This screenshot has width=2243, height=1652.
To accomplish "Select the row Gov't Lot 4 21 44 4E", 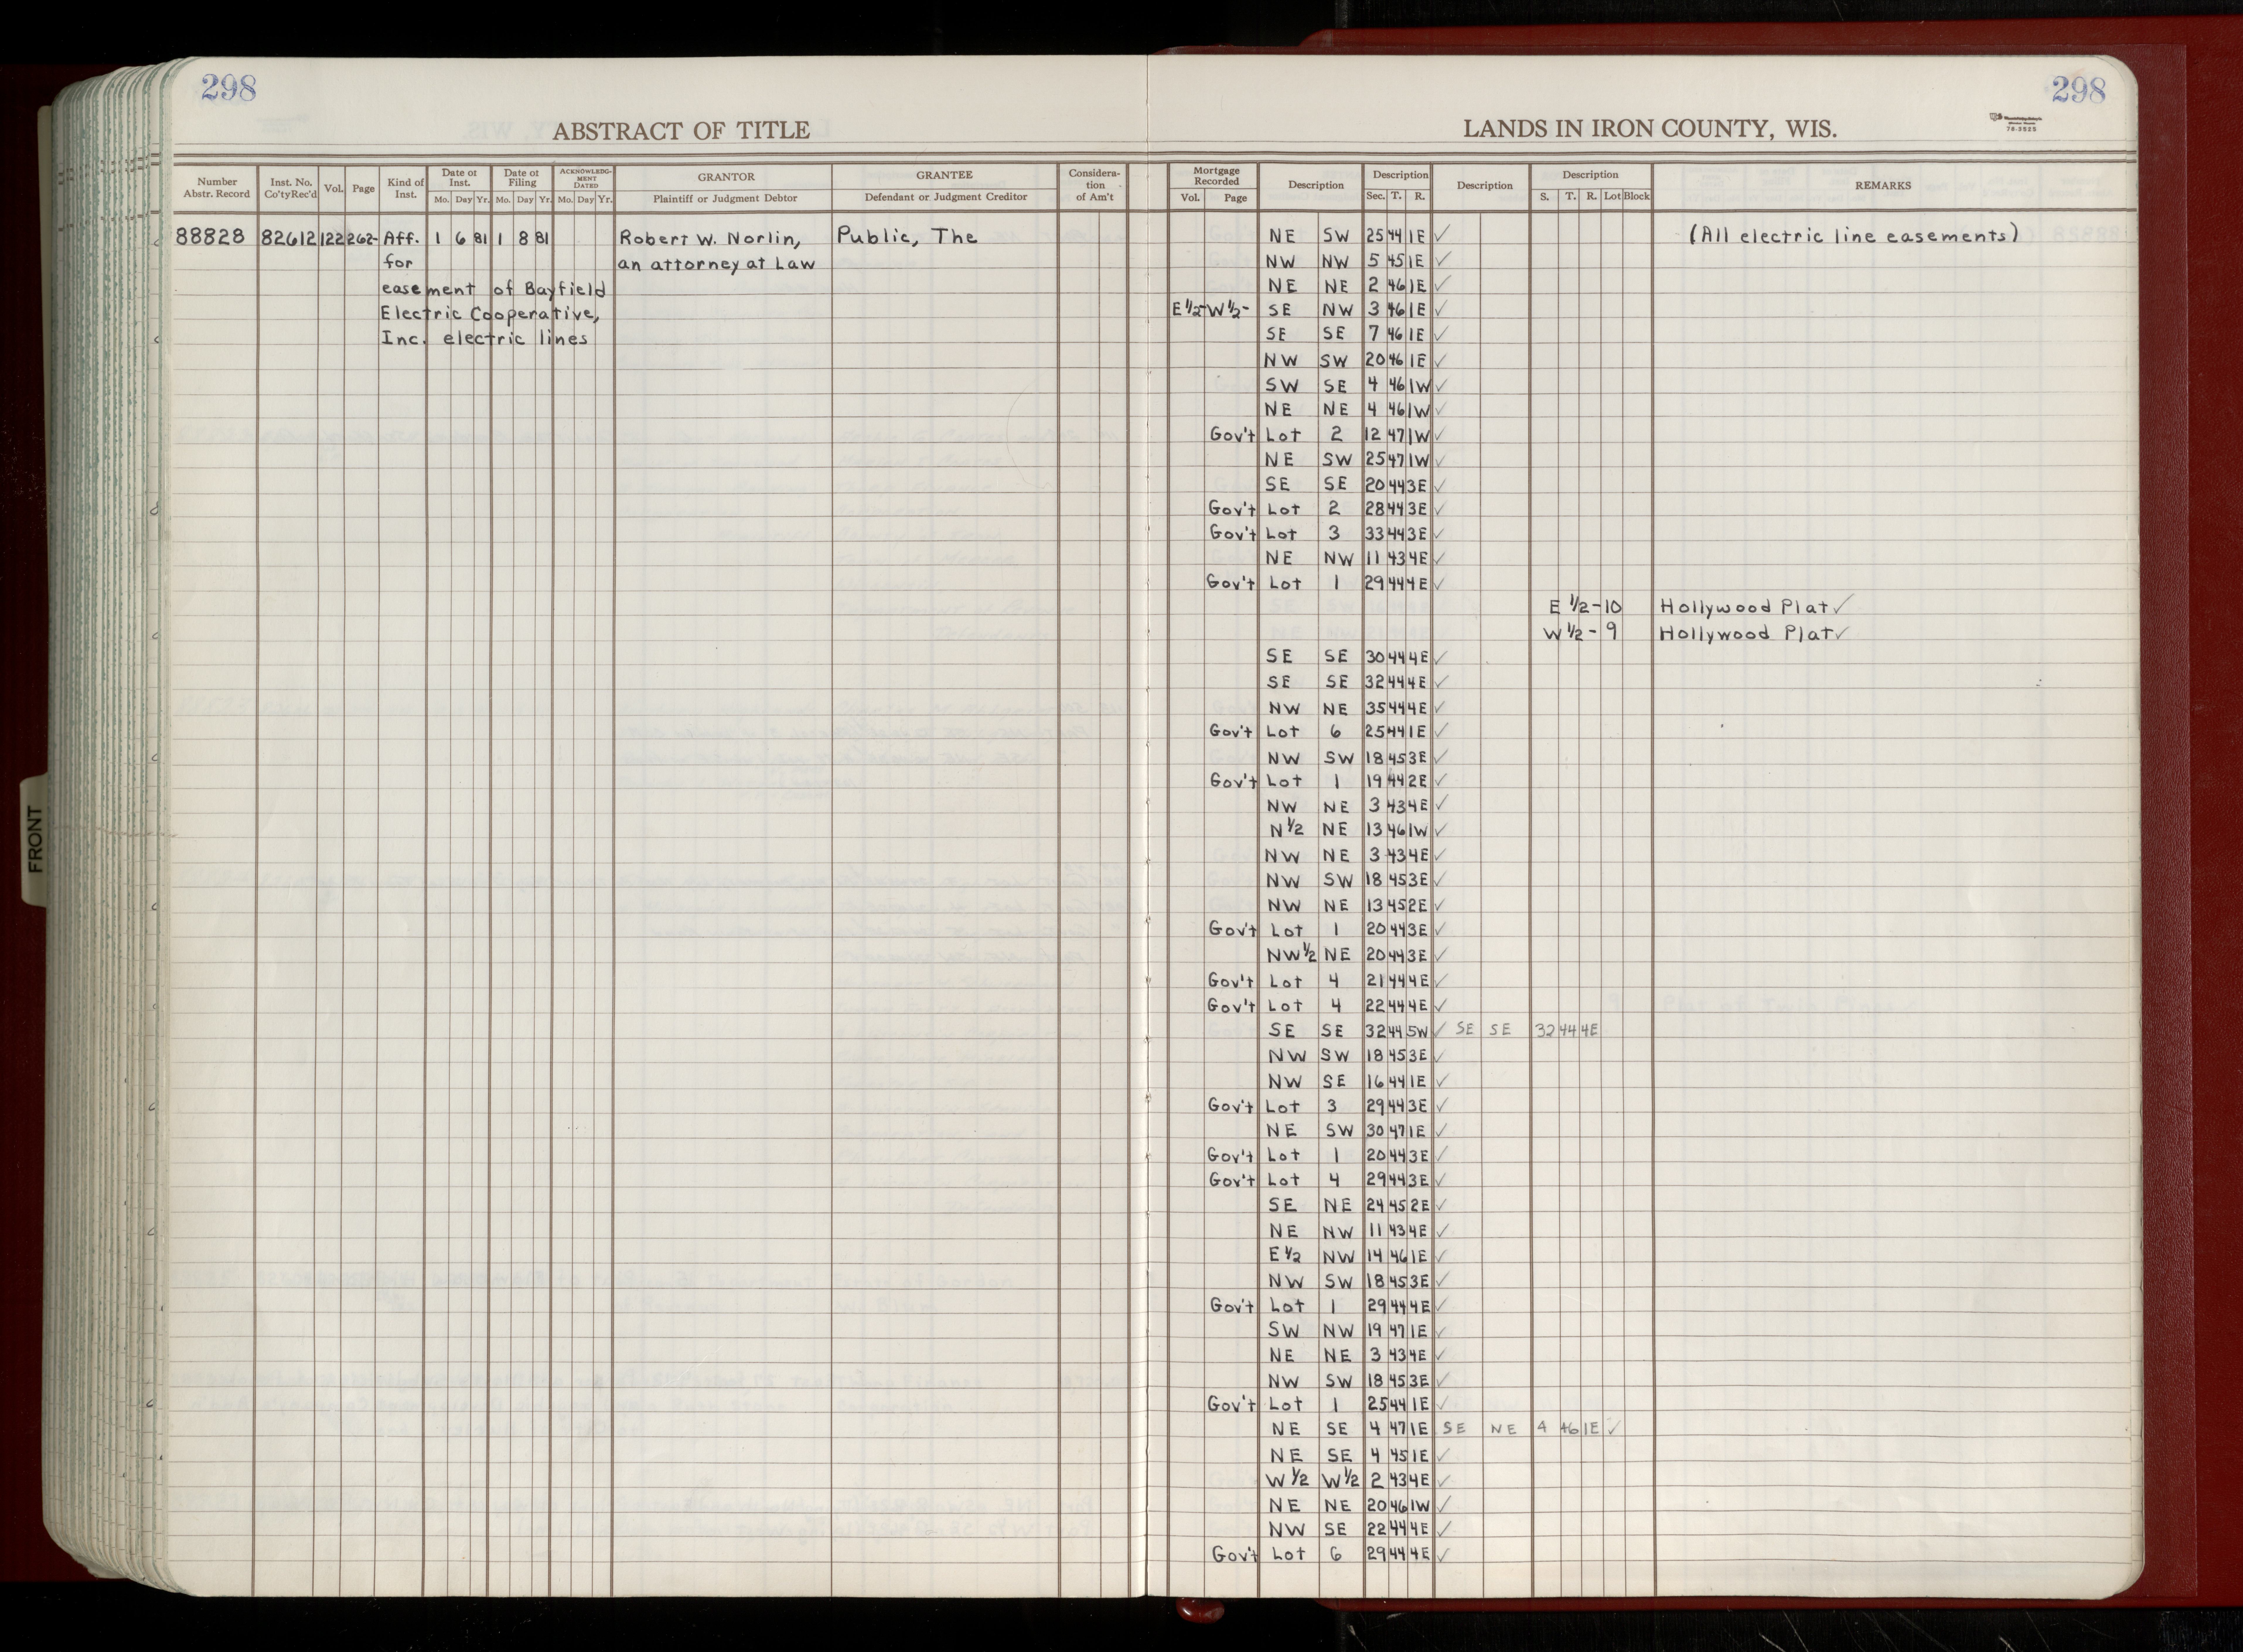I will tap(1328, 981).
